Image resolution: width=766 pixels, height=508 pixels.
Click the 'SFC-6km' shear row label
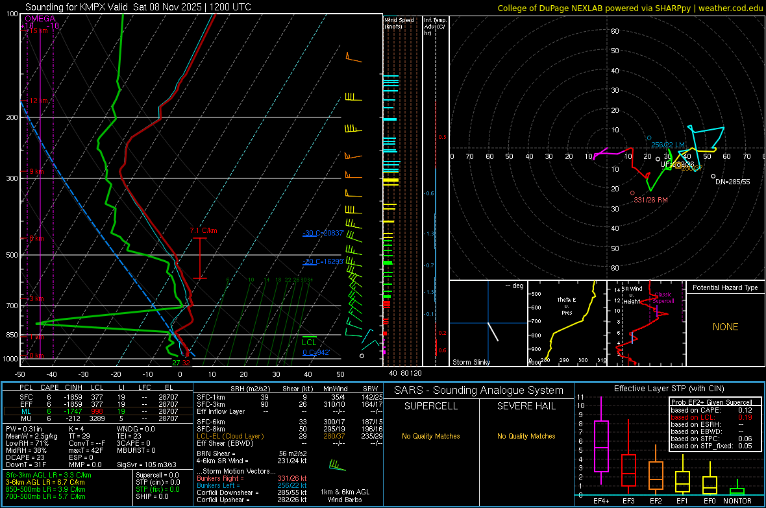click(211, 422)
